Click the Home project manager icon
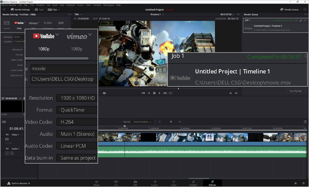This screenshot has width=309, height=187. tap(296, 183)
